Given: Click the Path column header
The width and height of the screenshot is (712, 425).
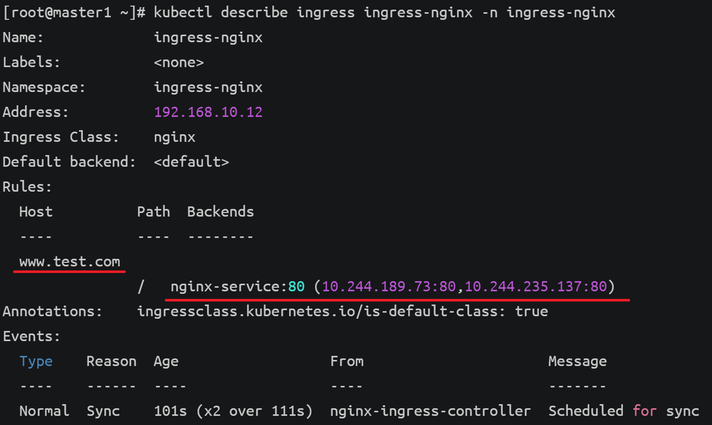Looking at the screenshot, I should (x=153, y=211).
